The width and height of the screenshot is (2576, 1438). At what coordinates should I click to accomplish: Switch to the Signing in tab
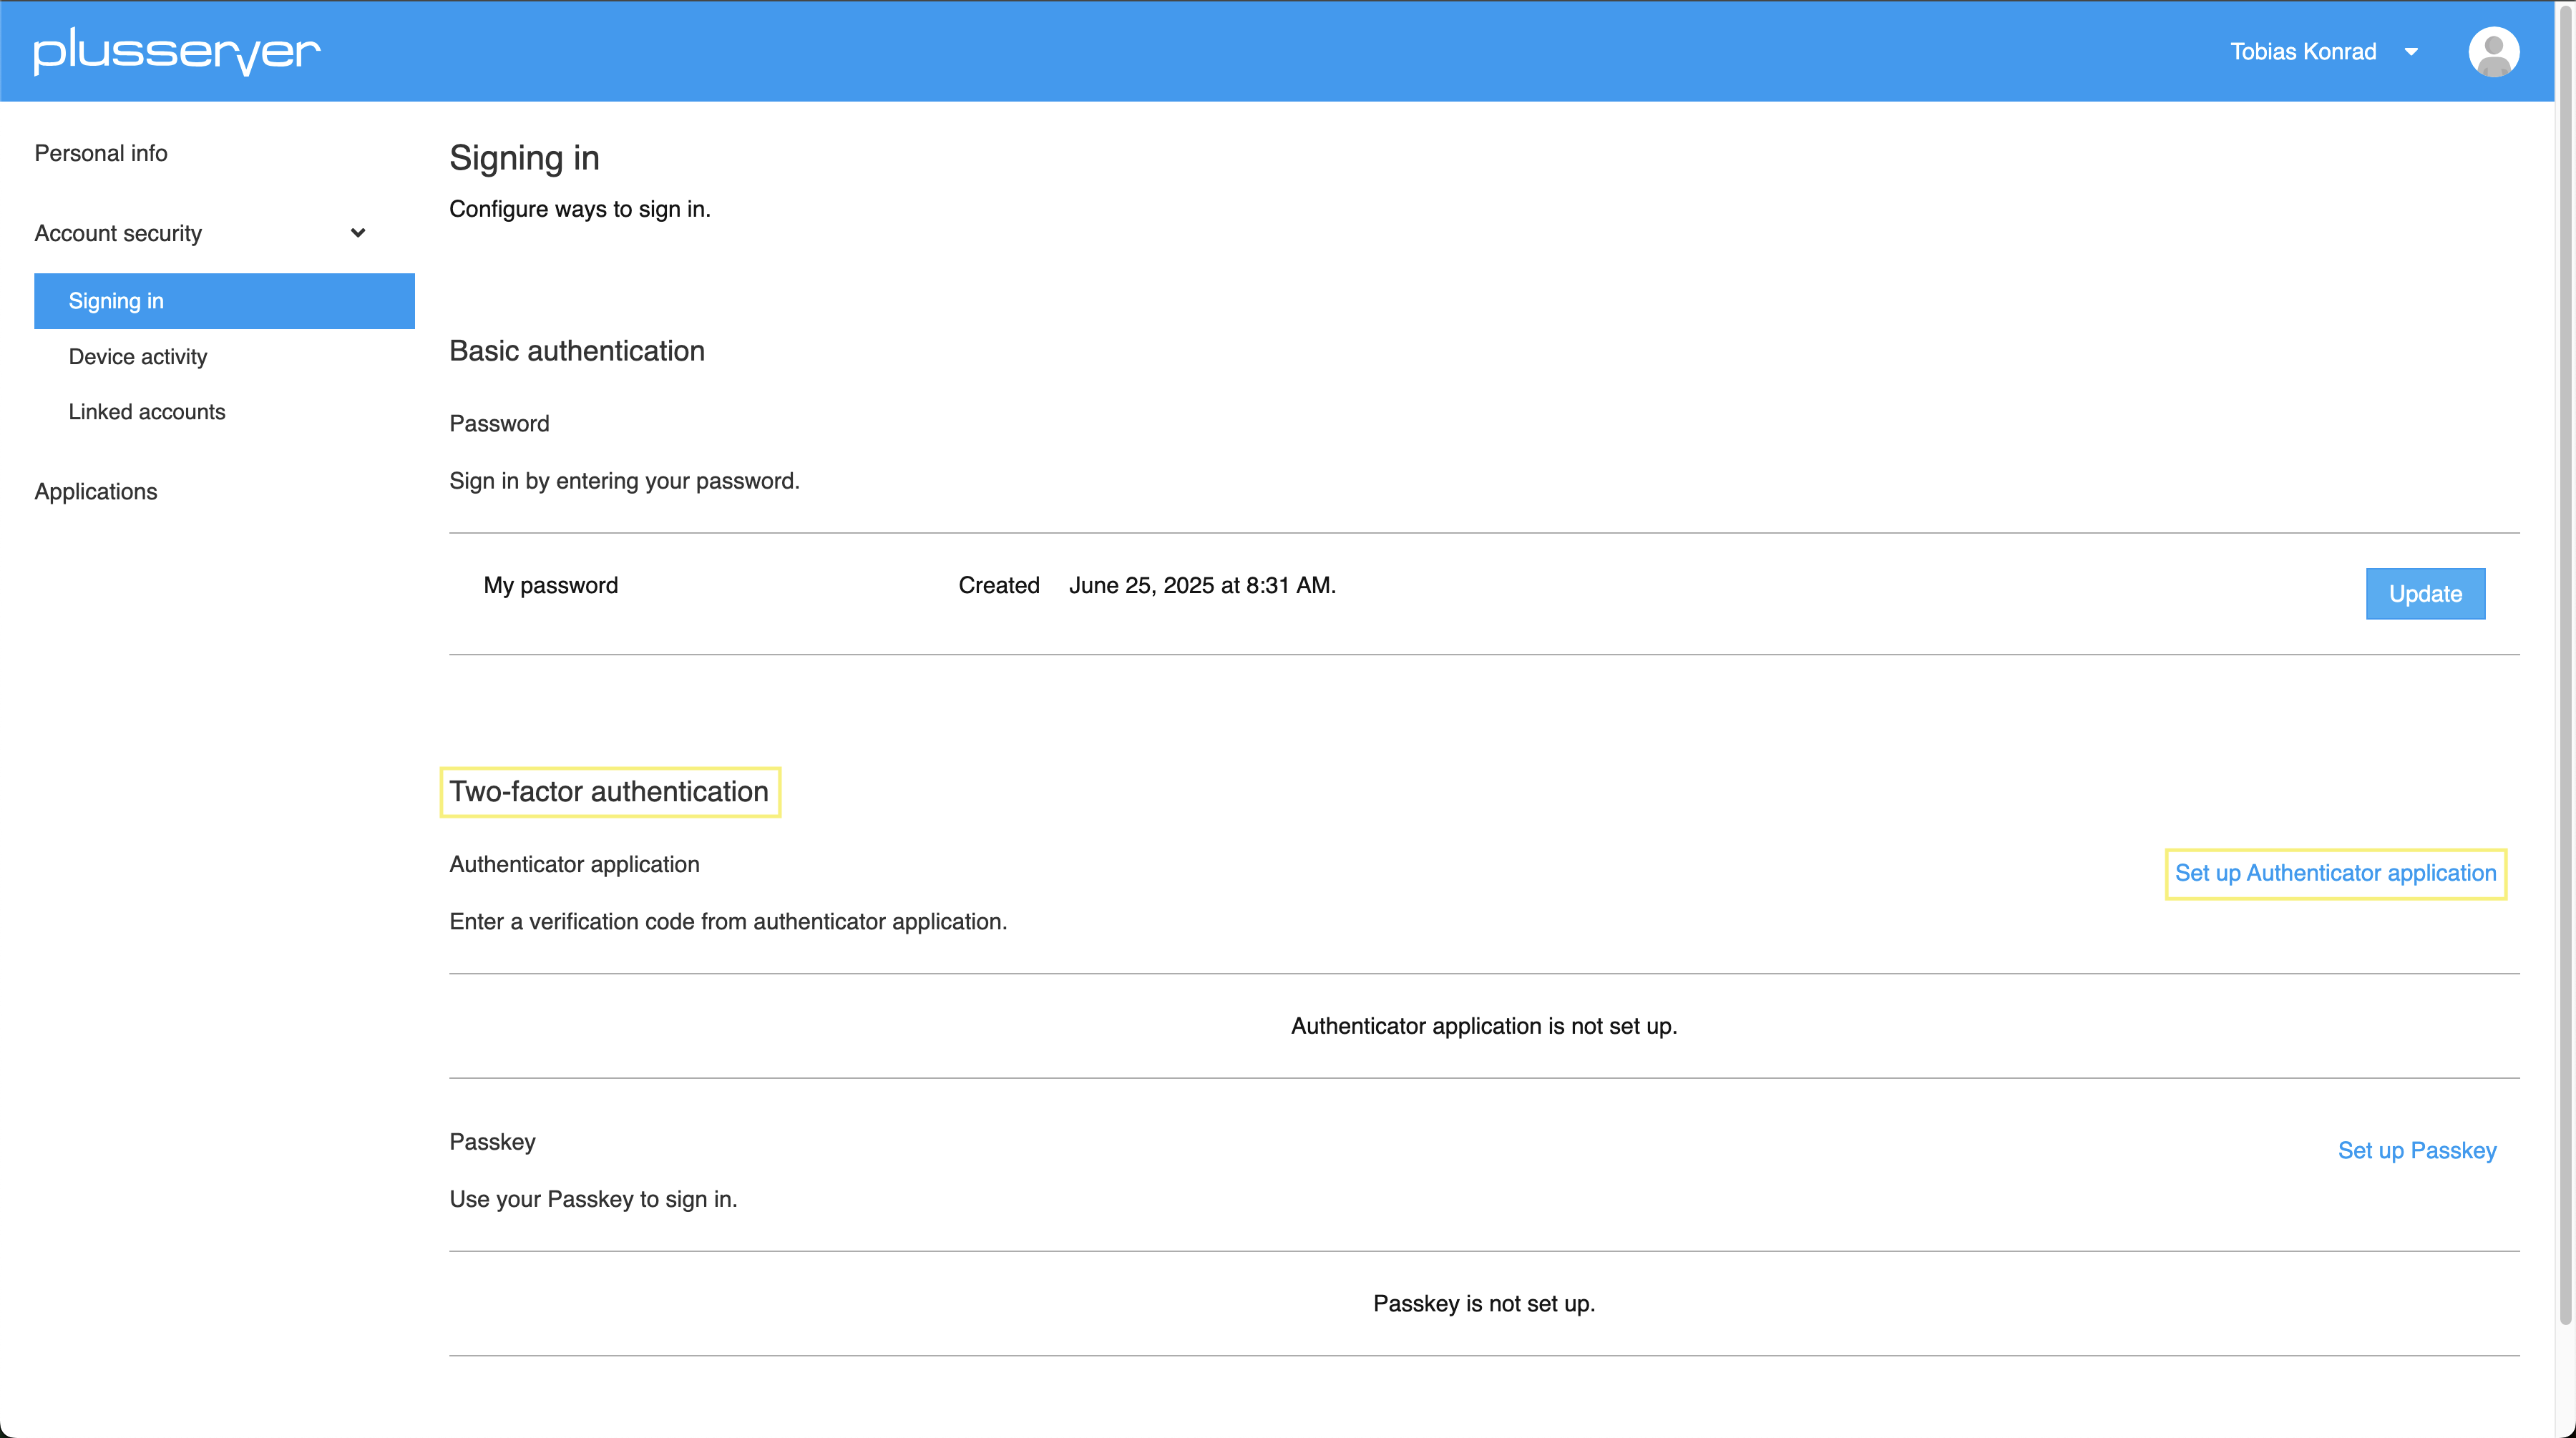pos(116,300)
